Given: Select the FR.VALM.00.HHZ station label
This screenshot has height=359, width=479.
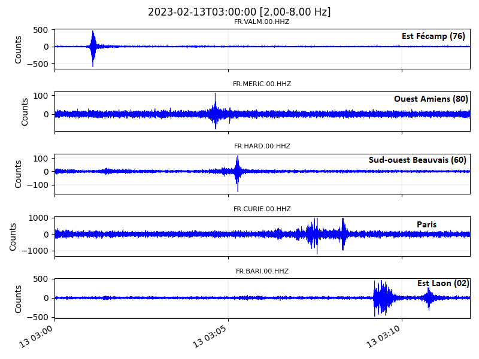Looking at the screenshot, I should 262,22.
